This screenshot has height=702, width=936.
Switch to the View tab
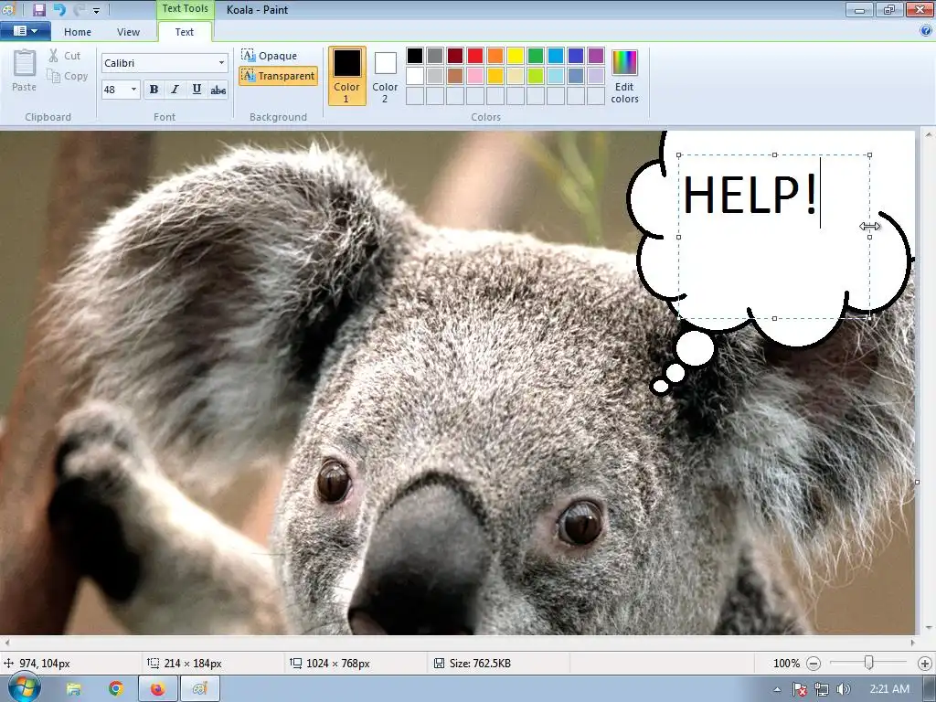tap(128, 32)
